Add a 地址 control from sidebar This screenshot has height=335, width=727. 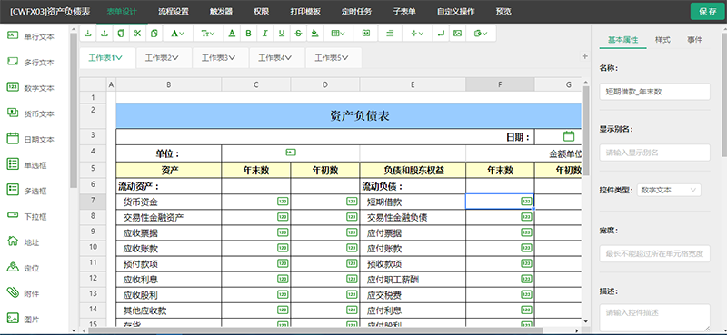click(24, 241)
